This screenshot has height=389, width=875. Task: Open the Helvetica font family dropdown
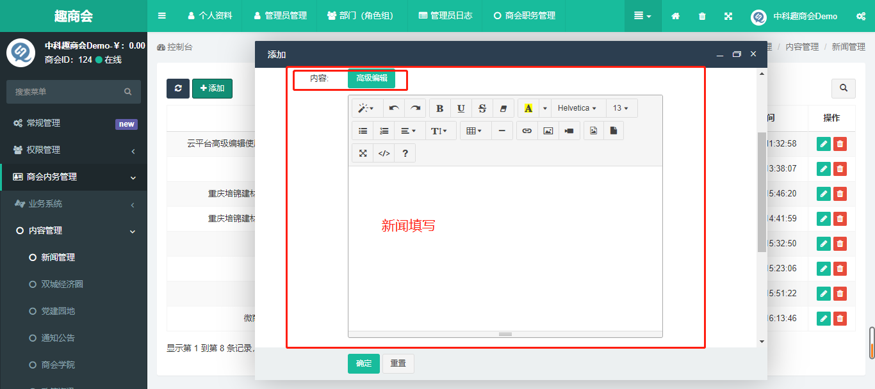(x=577, y=108)
